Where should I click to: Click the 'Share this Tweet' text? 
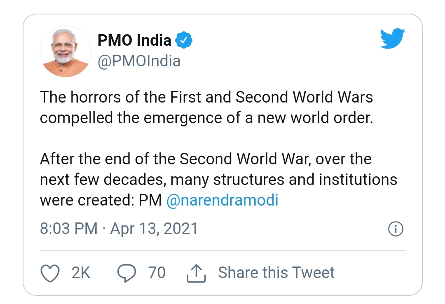point(276,273)
